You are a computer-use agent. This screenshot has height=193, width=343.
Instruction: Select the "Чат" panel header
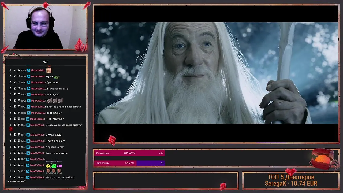46,62
